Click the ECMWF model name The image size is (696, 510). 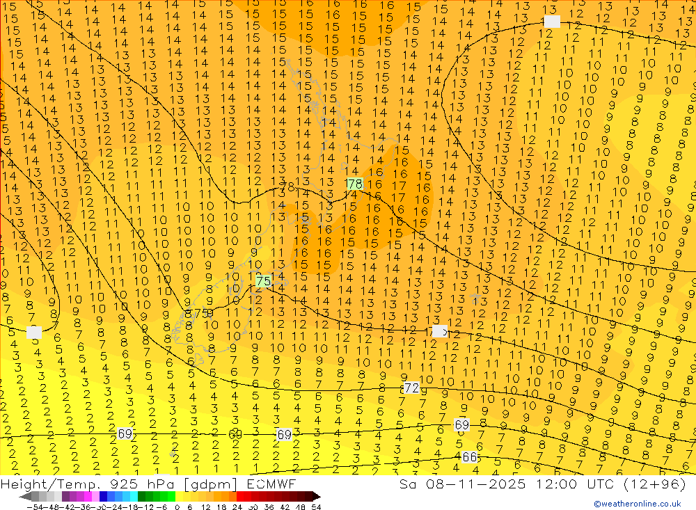271,484
